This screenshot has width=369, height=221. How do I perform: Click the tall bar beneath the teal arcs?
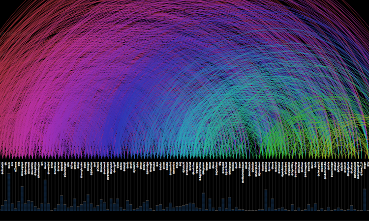tap(203, 201)
